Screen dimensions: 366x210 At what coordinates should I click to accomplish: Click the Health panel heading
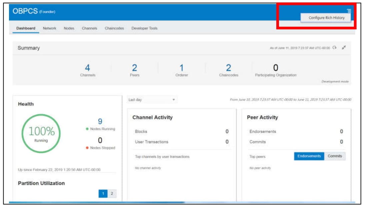(x=26, y=104)
